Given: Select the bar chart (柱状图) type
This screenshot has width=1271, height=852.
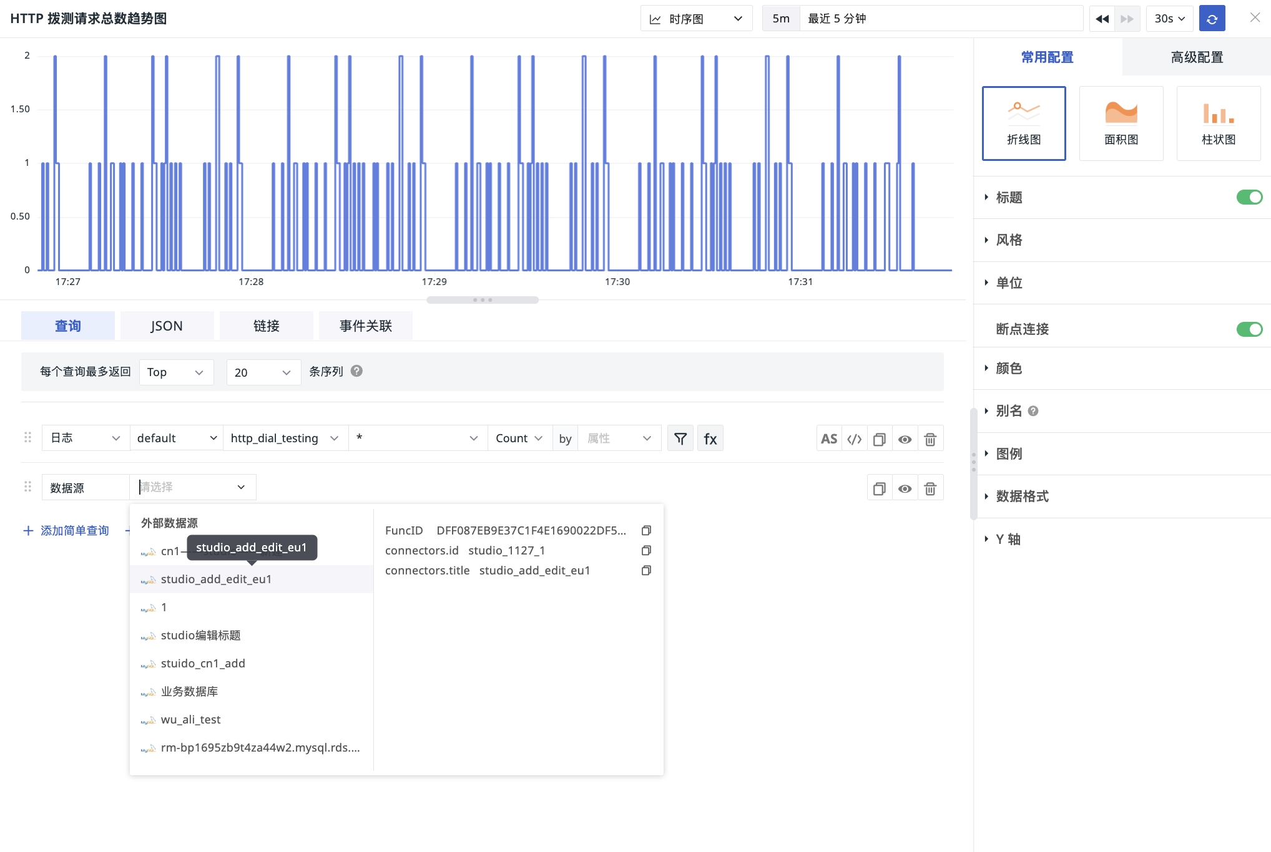Looking at the screenshot, I should (1219, 123).
